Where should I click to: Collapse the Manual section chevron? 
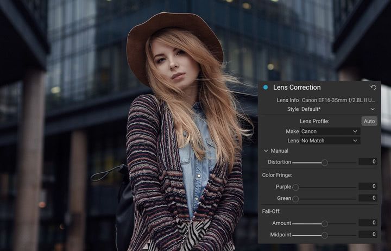(266, 150)
